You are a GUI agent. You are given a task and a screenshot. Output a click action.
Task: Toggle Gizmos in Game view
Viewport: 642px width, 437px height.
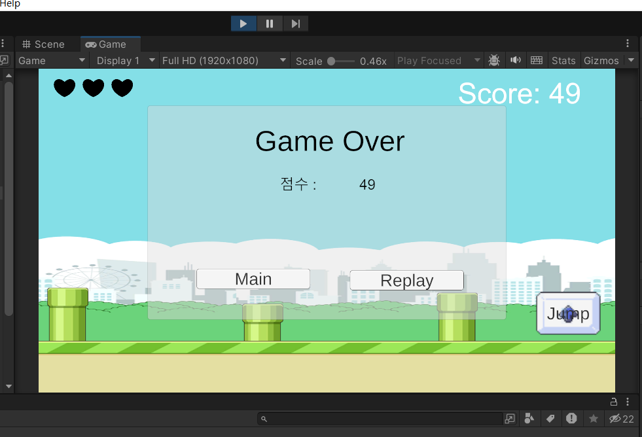(601, 61)
